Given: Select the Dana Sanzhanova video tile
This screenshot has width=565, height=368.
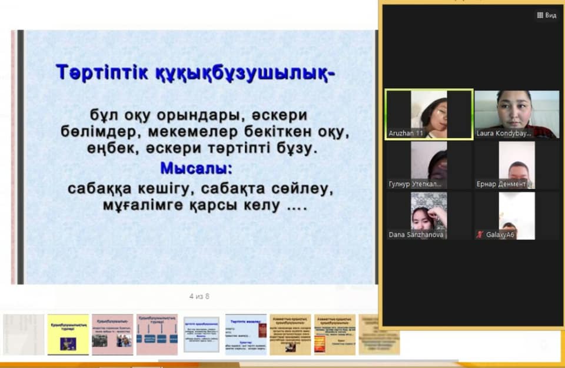Looking at the screenshot, I should pyautogui.click(x=429, y=216).
